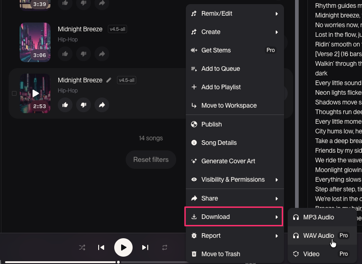Expand the Remix/Edit submenu
The height and width of the screenshot is (264, 362).
pos(234,14)
